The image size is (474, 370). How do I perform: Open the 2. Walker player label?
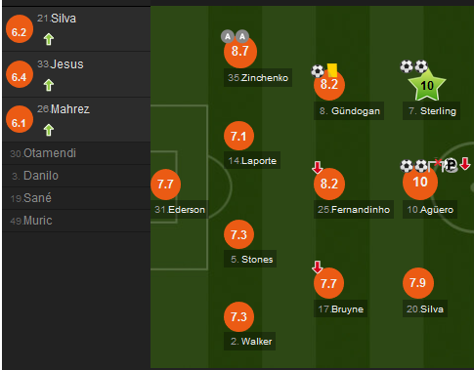(x=250, y=341)
